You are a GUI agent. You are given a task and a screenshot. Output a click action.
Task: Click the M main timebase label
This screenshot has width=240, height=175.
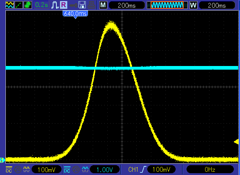point(103,5)
